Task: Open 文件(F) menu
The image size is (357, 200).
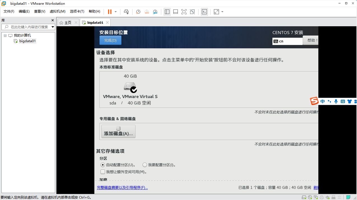Action: pos(9,11)
